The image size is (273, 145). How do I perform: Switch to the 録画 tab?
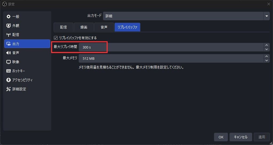[x=84, y=27]
